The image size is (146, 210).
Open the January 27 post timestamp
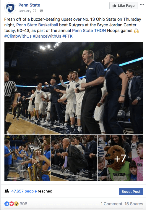(27, 11)
